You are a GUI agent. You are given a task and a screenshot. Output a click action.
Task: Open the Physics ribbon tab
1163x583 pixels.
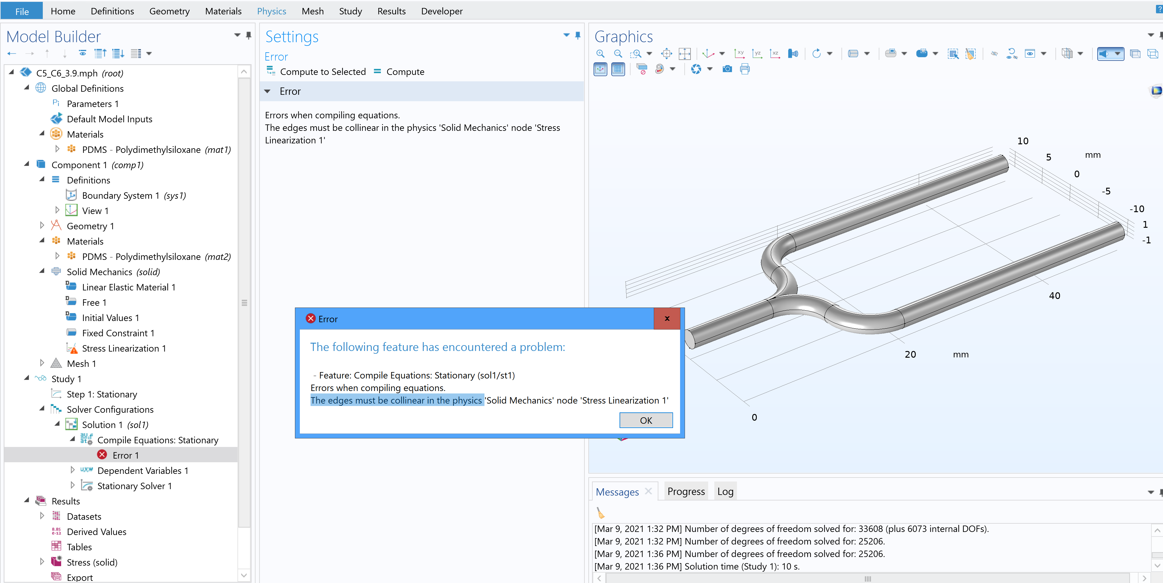click(271, 11)
